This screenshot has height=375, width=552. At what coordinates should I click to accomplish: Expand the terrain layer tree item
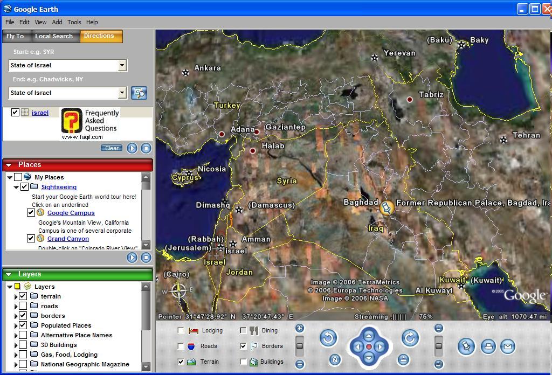click(x=16, y=296)
